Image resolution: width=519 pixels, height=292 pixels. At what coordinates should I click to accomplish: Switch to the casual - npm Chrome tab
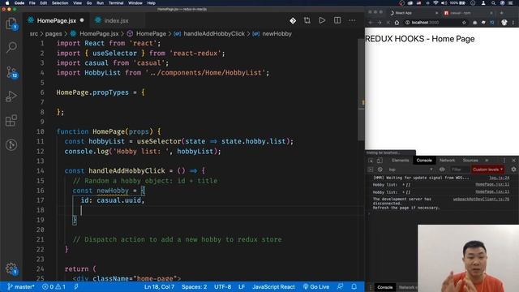(468, 13)
